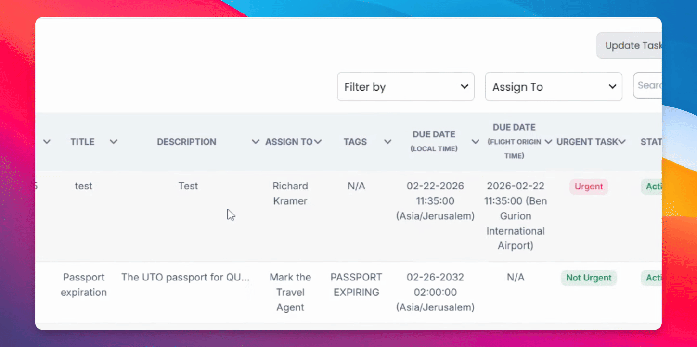Click the Update Task button
697x347 pixels.
(629, 46)
